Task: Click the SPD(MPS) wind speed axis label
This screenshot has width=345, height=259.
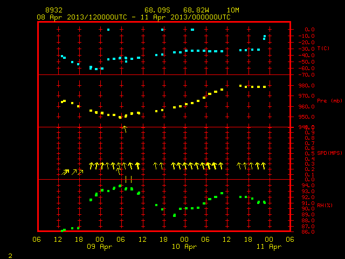Action: pos(329,153)
